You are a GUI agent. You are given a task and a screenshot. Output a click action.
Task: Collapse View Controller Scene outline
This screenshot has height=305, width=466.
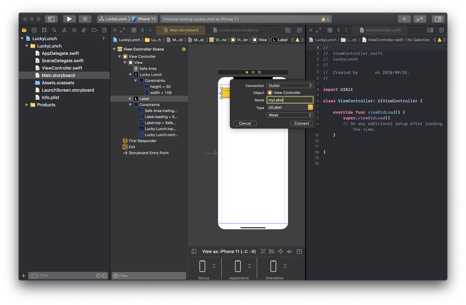coord(114,49)
